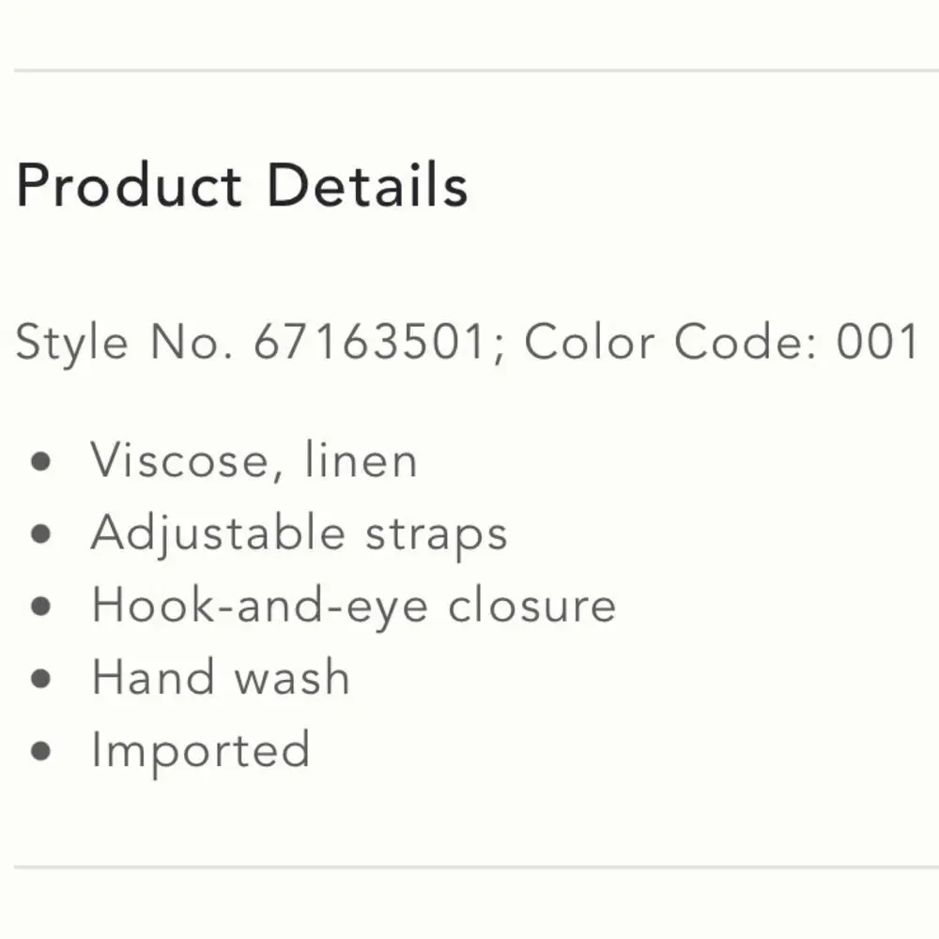Click the divider line above Product Details

[476, 70]
